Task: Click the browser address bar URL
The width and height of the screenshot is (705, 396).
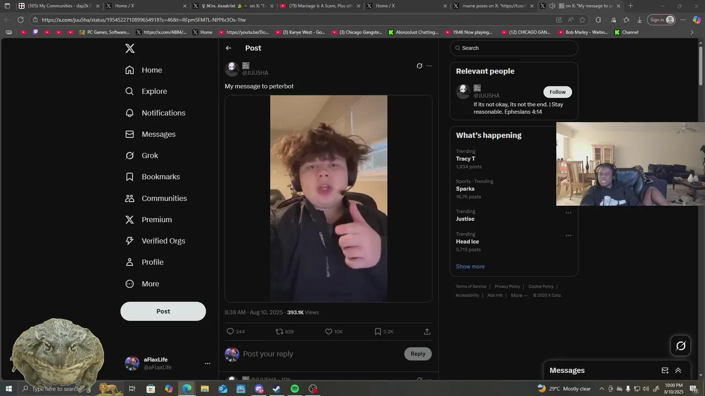Action: coord(144,20)
